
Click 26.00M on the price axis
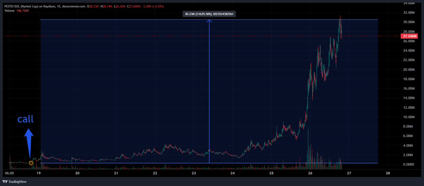tap(408, 41)
